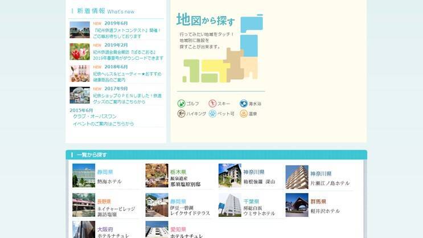Select the green Kyushu region on the map
This screenshot has height=238, width=423.
(191, 71)
